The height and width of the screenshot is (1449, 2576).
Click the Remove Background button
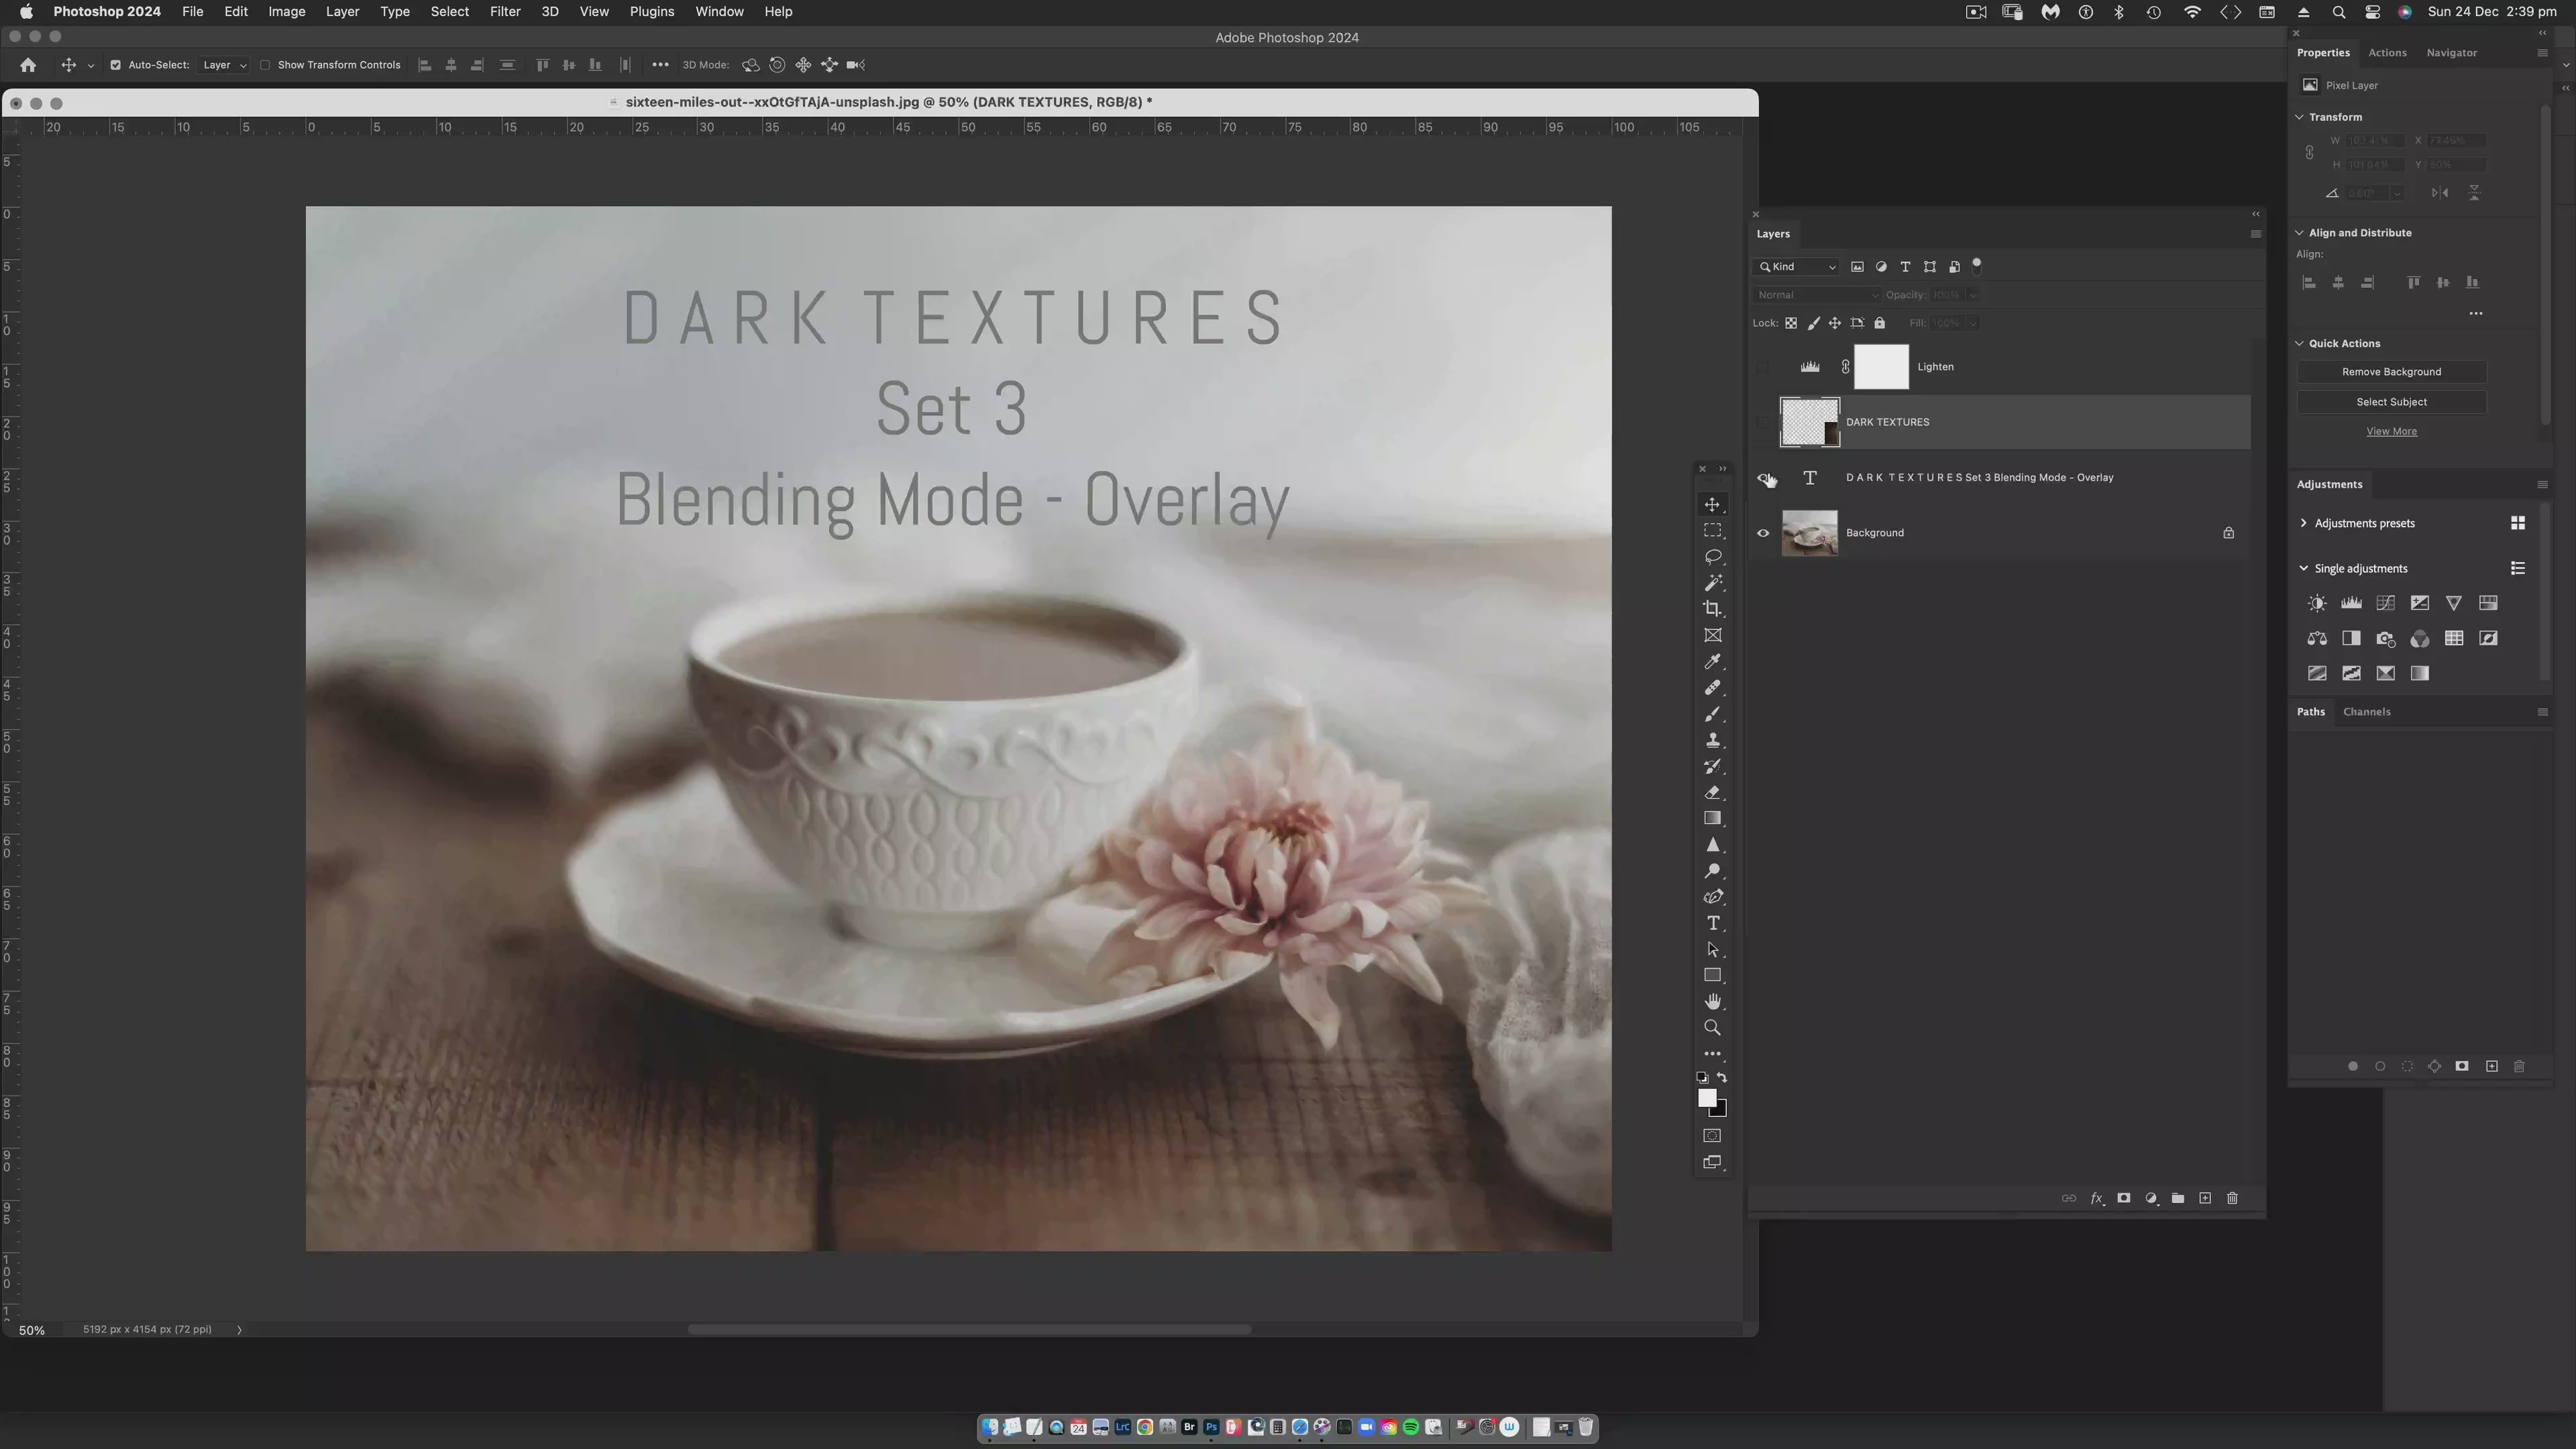pos(2391,371)
